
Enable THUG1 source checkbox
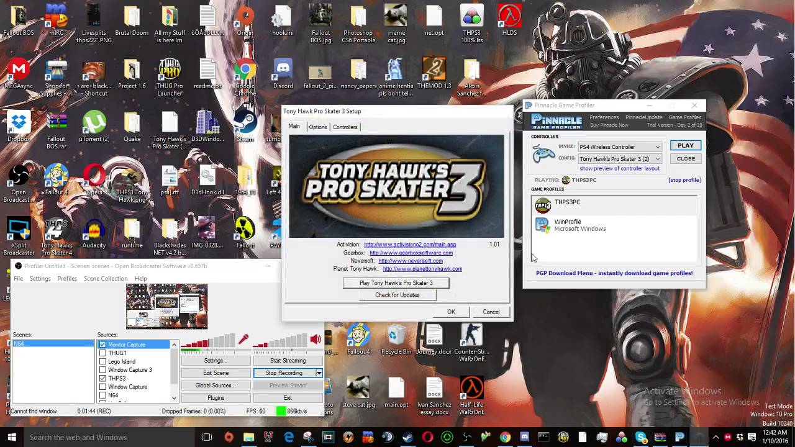[102, 353]
